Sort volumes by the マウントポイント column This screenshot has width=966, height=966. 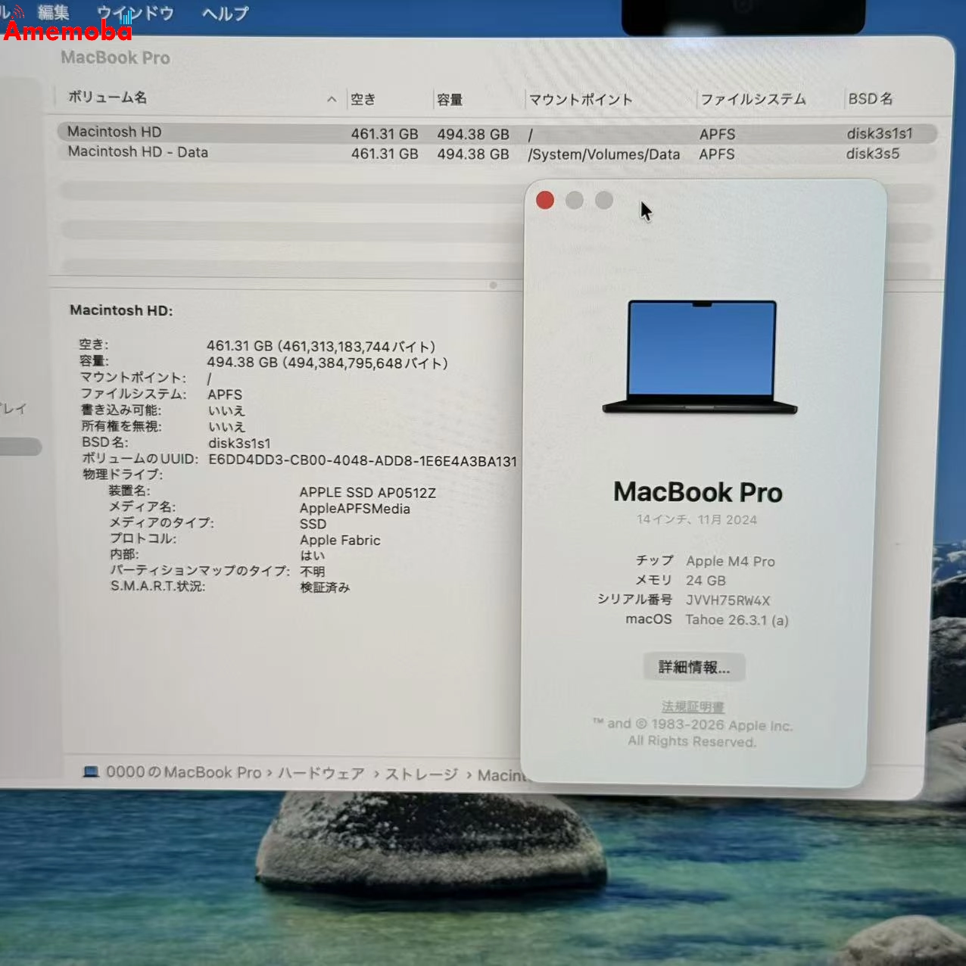[581, 99]
